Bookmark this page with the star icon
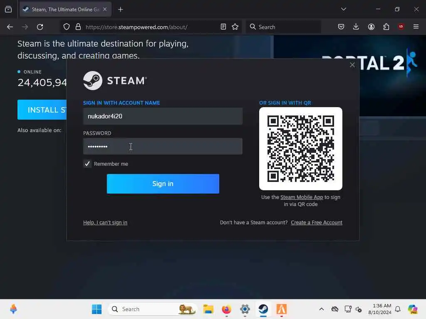 235,27
